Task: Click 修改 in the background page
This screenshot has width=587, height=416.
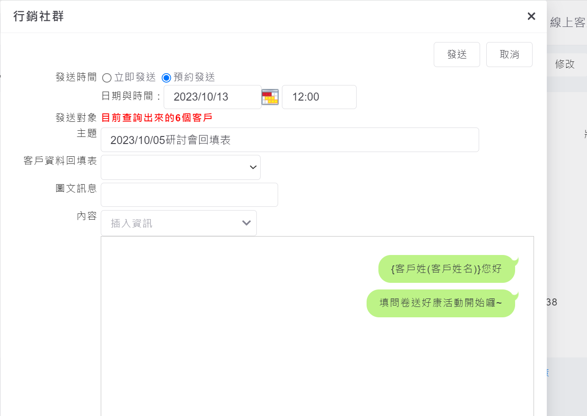Action: (x=564, y=64)
